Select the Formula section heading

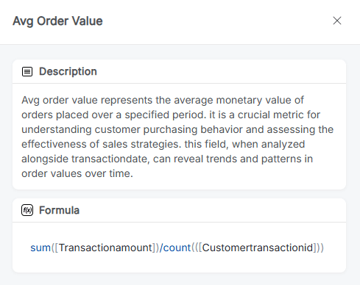59,210
